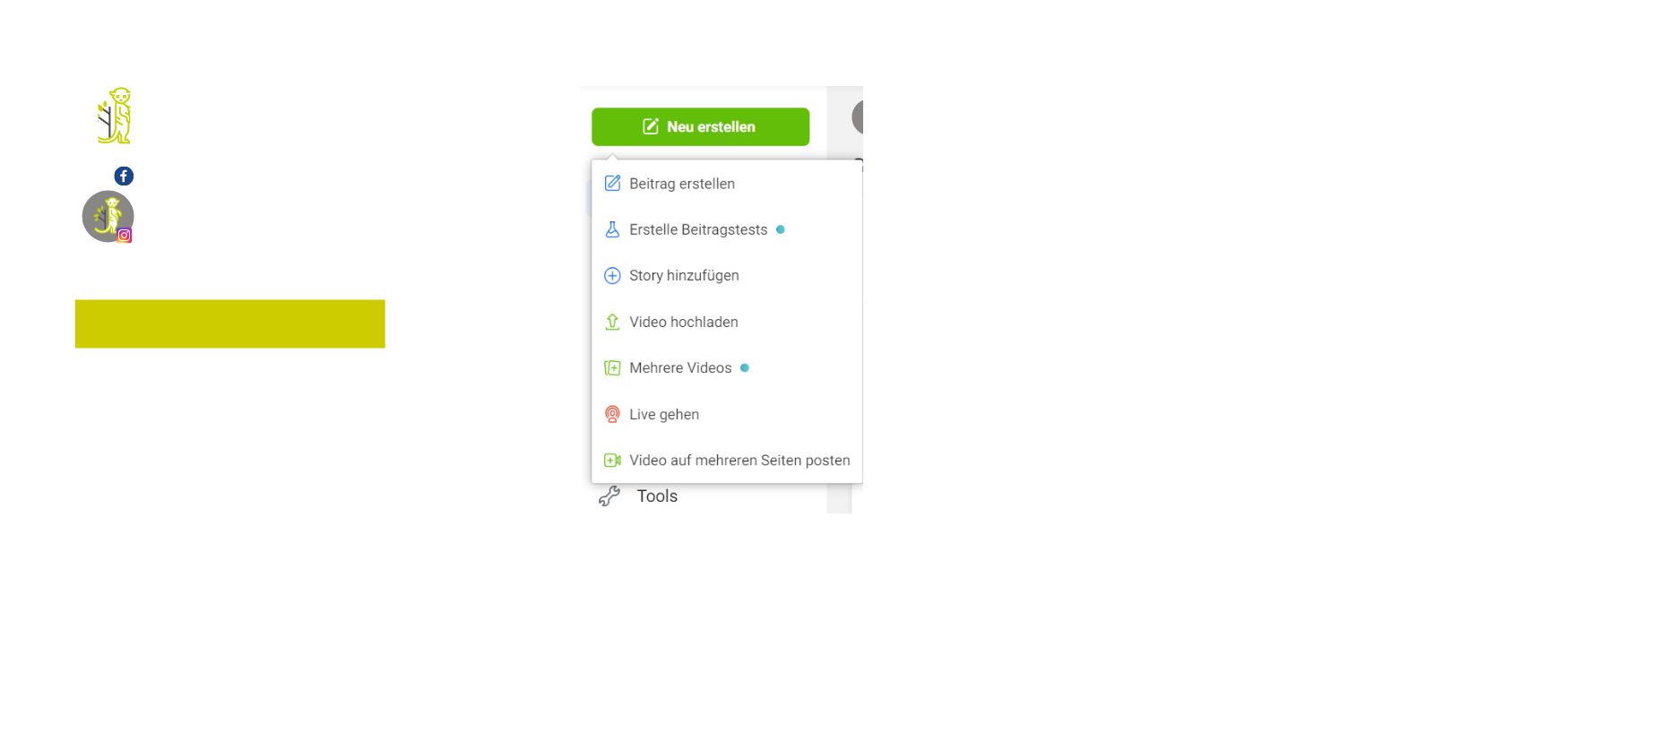Click the red Live gehen camera icon

[x=612, y=414]
